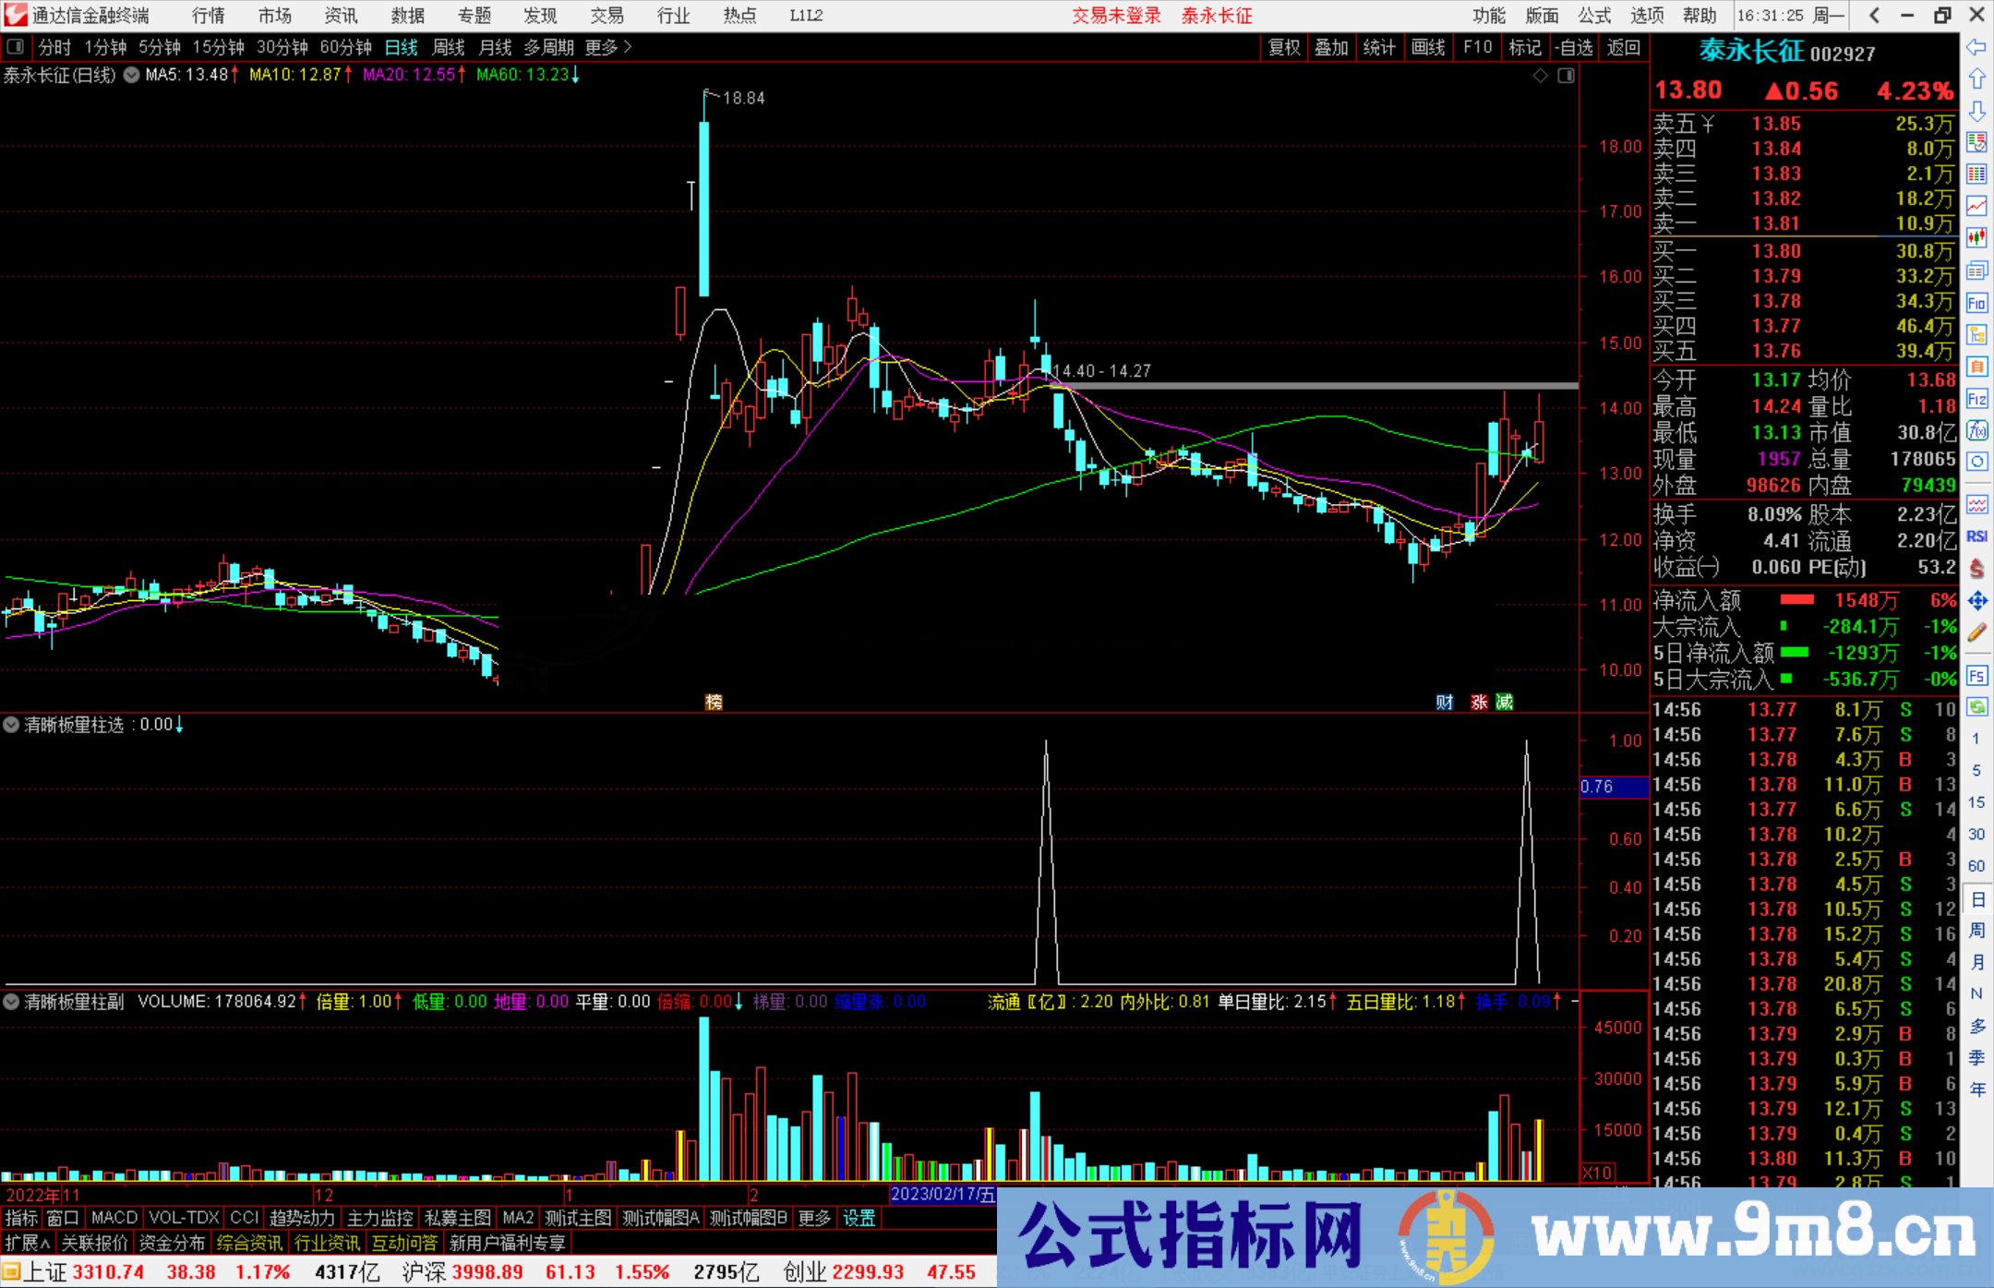Switch the chart to 周线 weekly period tab

pyautogui.click(x=449, y=47)
